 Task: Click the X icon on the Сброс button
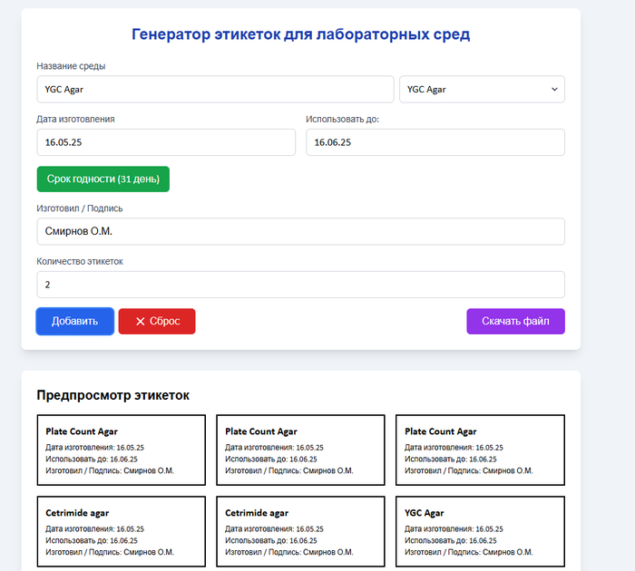pos(141,322)
